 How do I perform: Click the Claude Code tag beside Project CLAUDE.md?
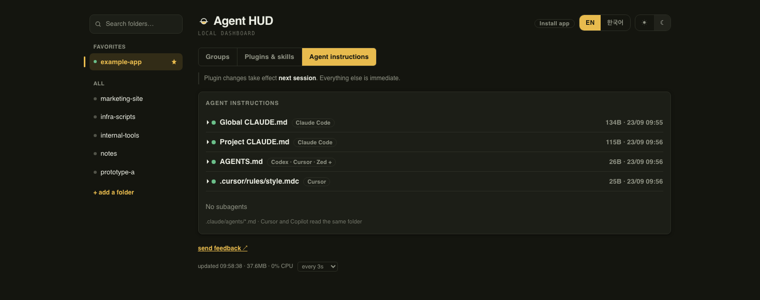click(x=315, y=143)
